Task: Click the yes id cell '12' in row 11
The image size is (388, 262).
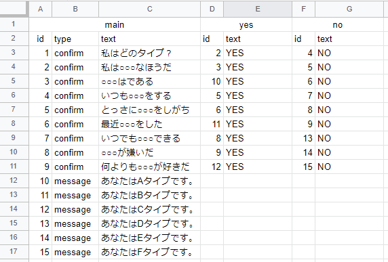Action: 212,167
